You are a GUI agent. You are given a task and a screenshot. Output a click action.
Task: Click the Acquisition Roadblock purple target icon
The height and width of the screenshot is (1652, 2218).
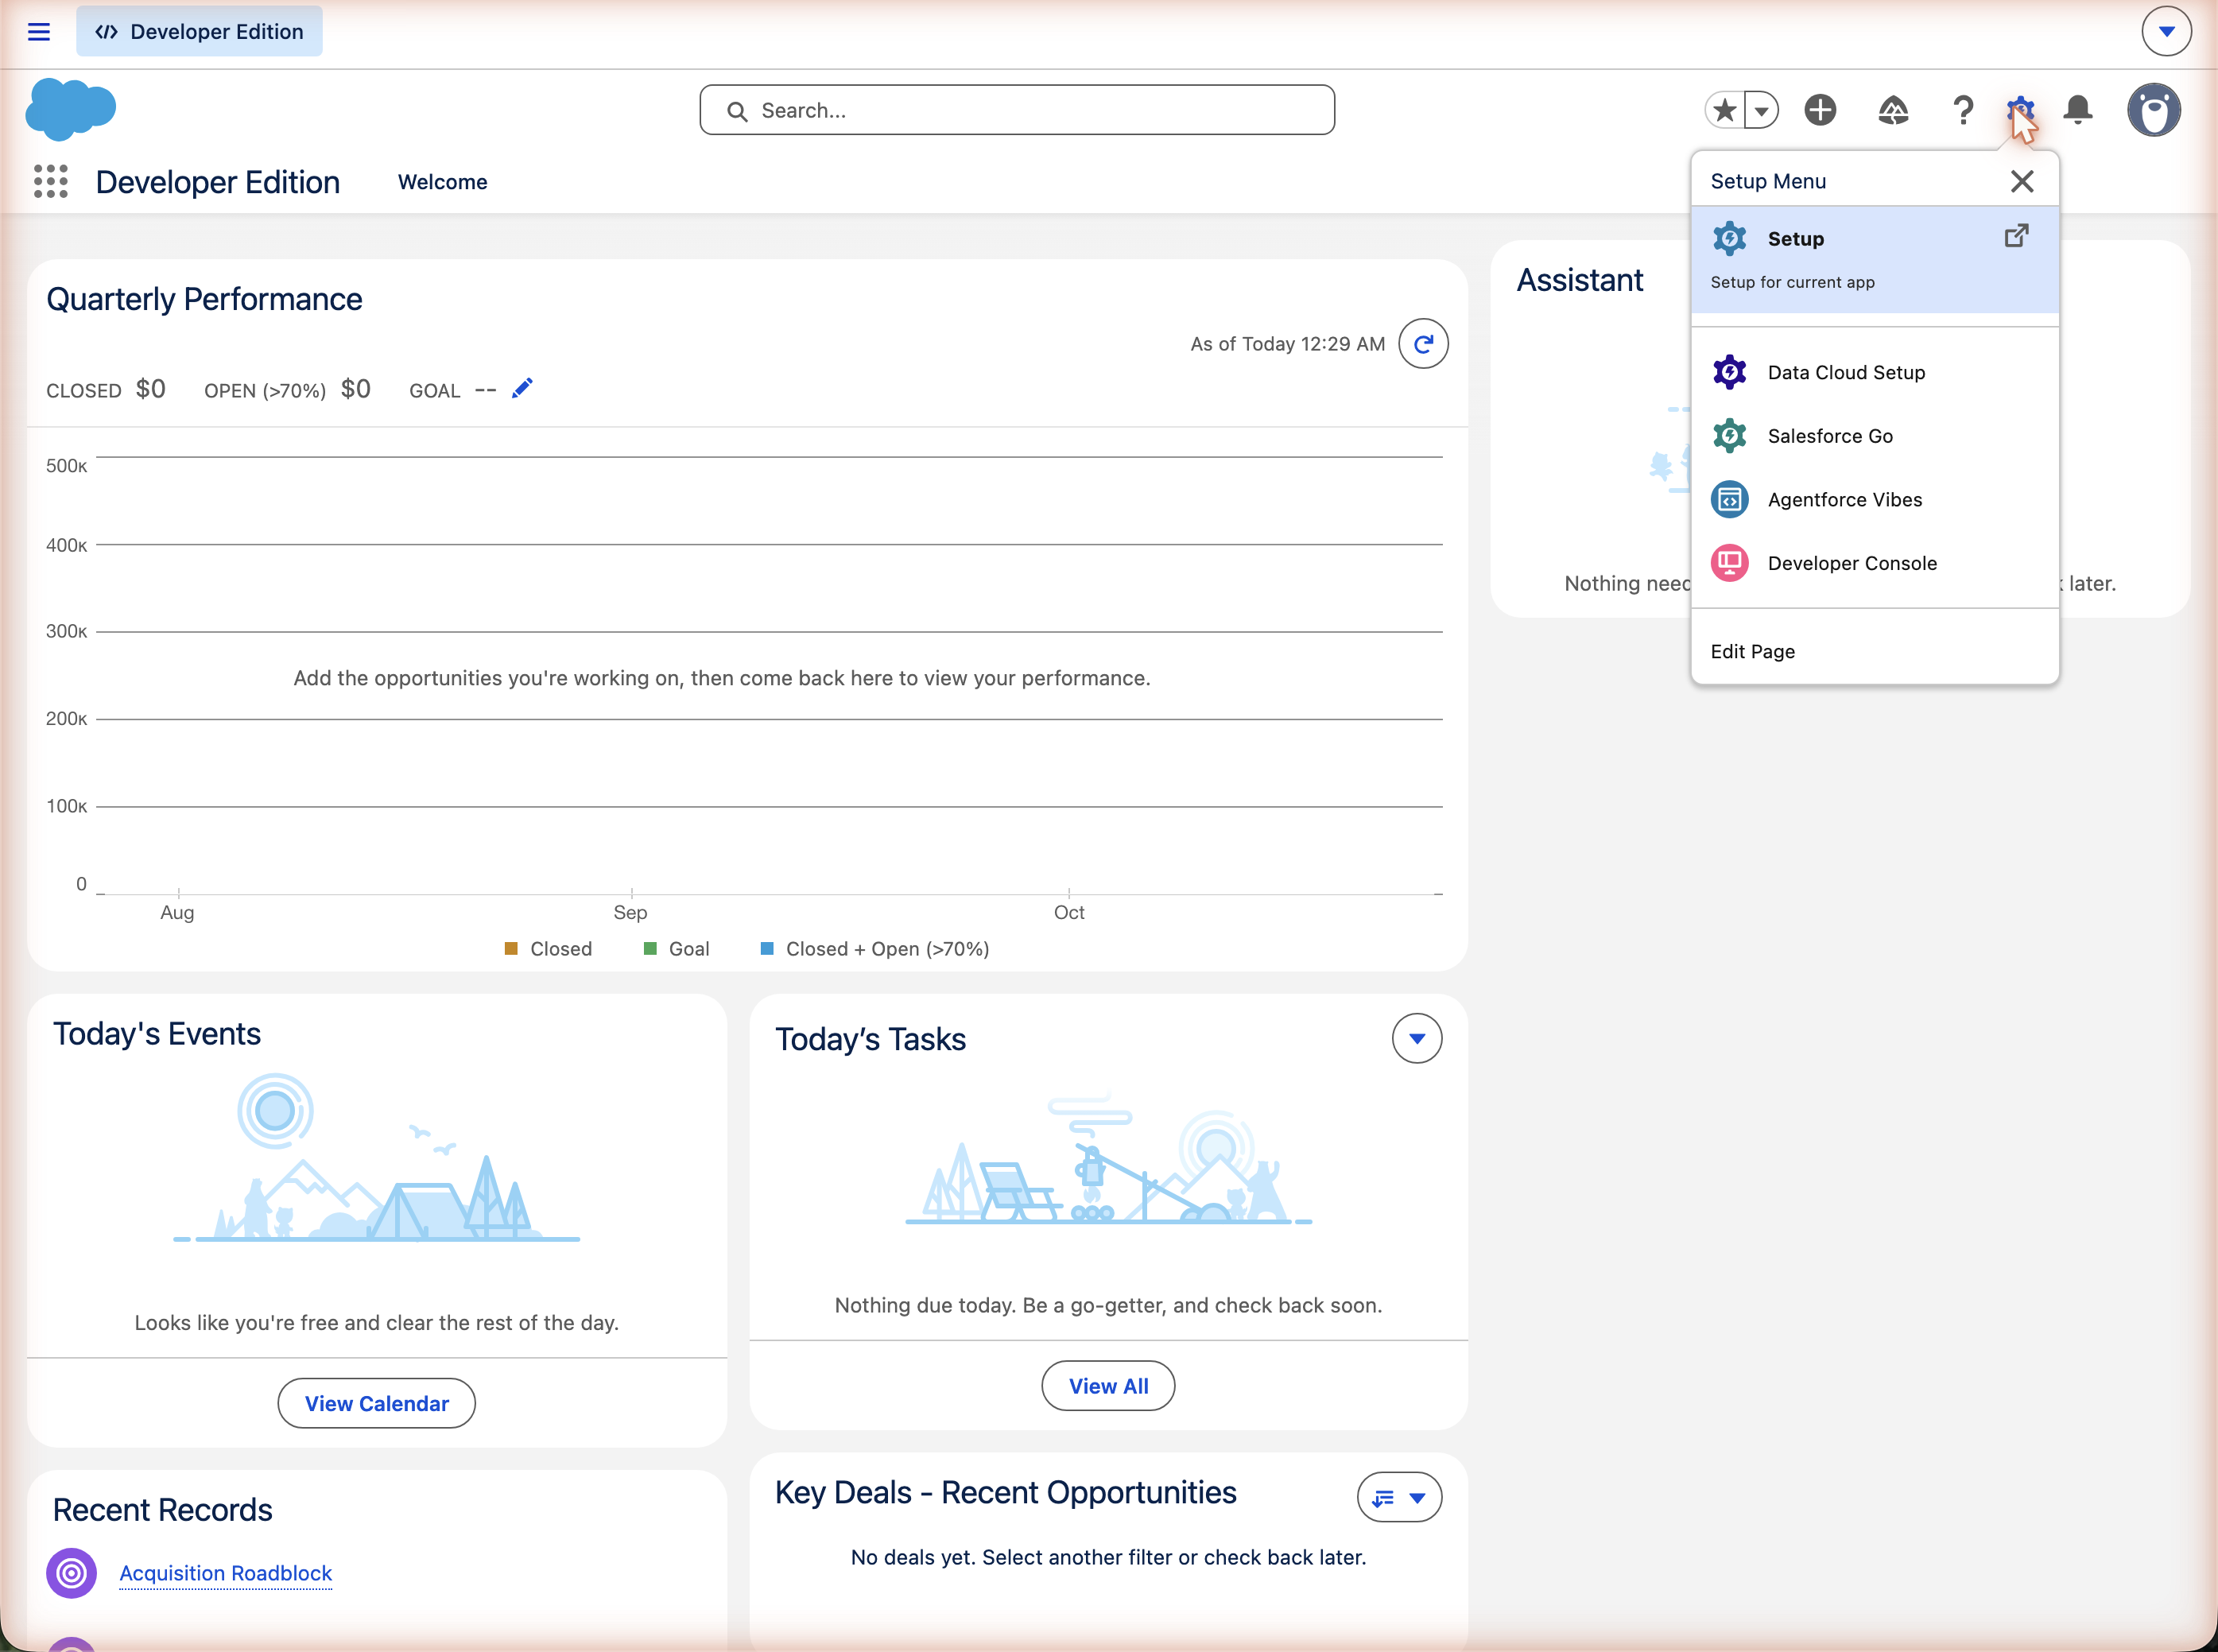click(x=72, y=1574)
